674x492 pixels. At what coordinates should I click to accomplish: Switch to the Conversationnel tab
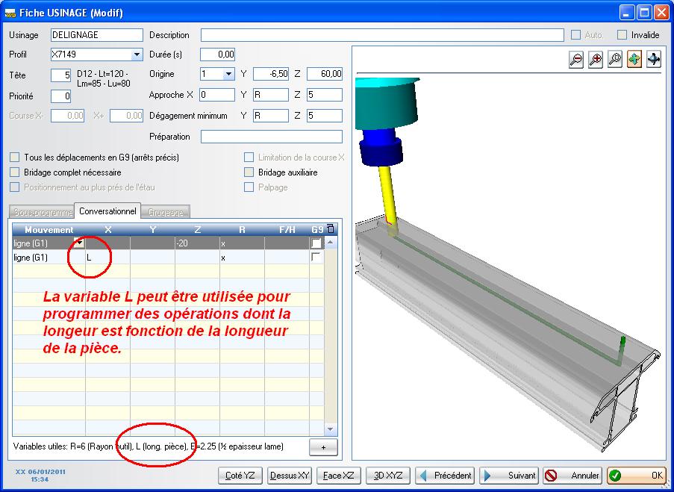click(x=107, y=211)
